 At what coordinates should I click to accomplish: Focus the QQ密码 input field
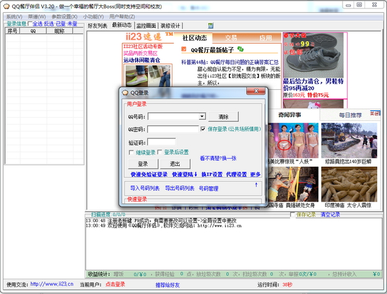point(173,129)
